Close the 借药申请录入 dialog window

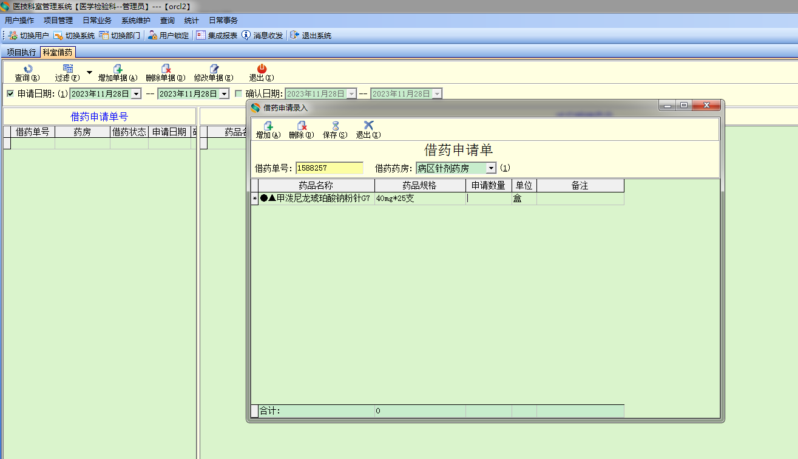click(x=706, y=106)
